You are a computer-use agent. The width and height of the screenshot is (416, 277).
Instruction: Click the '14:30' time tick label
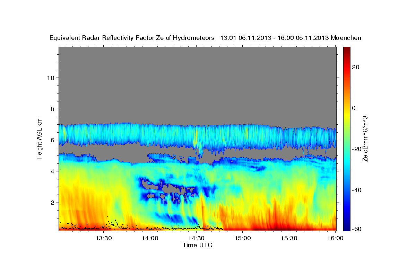pyautogui.click(x=196, y=239)
